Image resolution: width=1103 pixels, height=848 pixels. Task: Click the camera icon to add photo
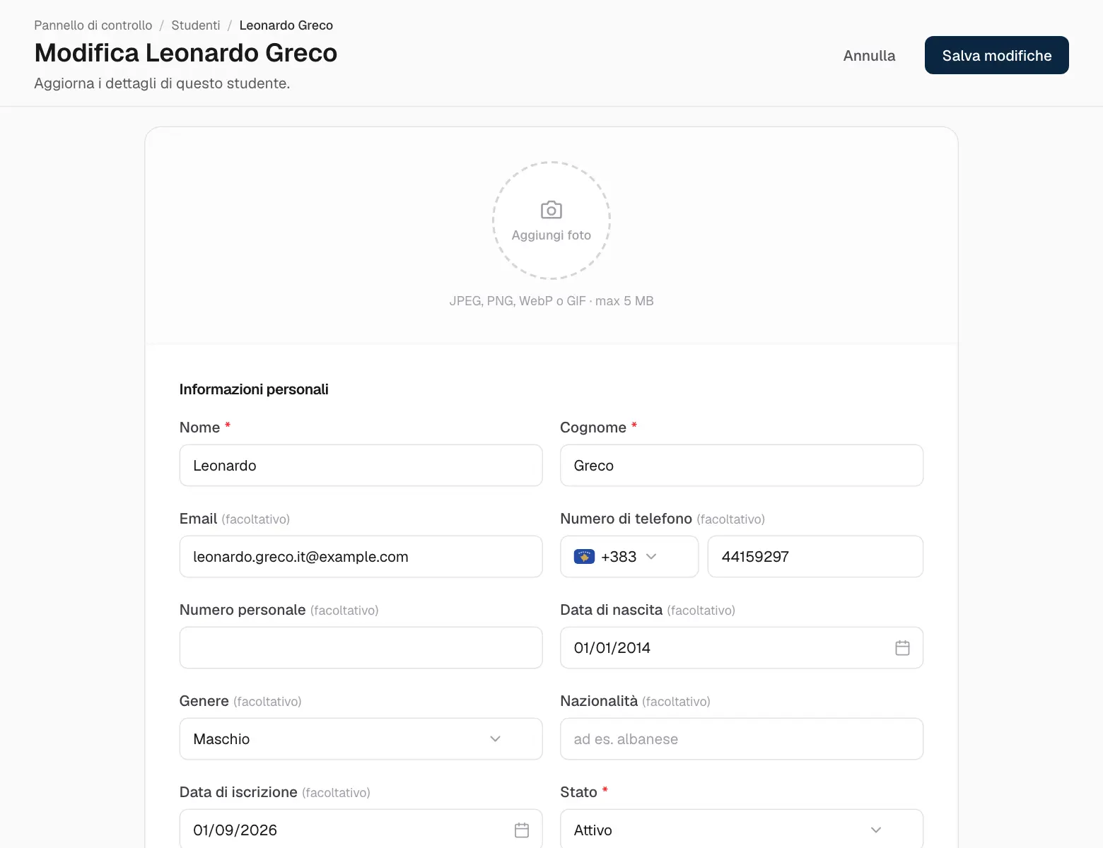(551, 210)
